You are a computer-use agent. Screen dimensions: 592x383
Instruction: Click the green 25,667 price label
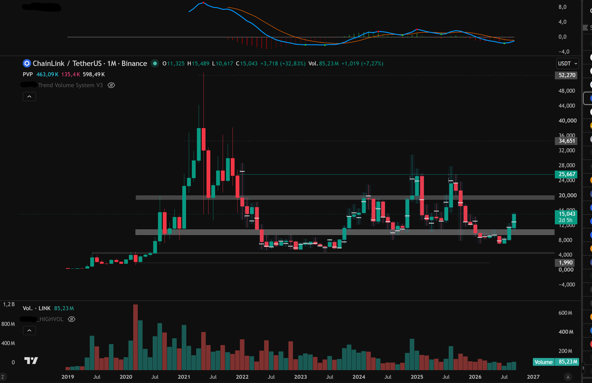click(x=565, y=174)
